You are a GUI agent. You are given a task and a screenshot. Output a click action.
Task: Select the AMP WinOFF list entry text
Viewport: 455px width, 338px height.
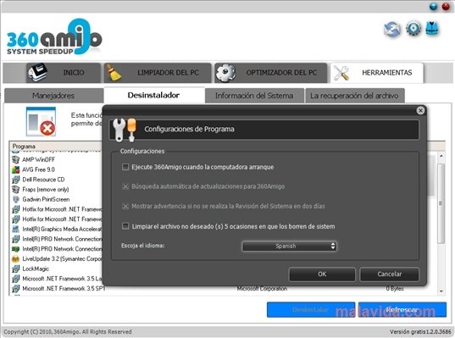[39, 159]
